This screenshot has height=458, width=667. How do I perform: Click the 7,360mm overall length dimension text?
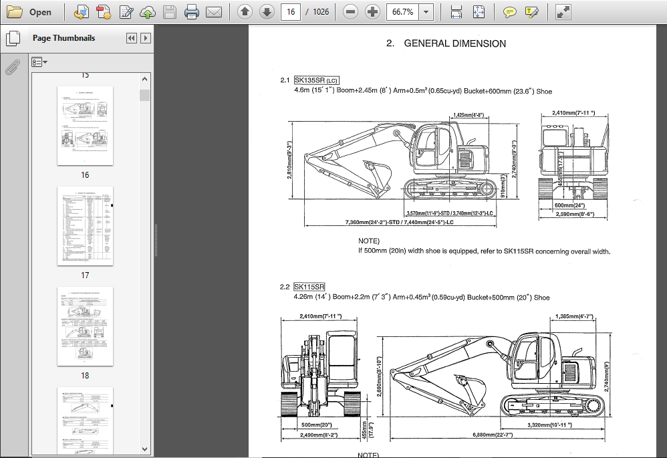click(399, 222)
